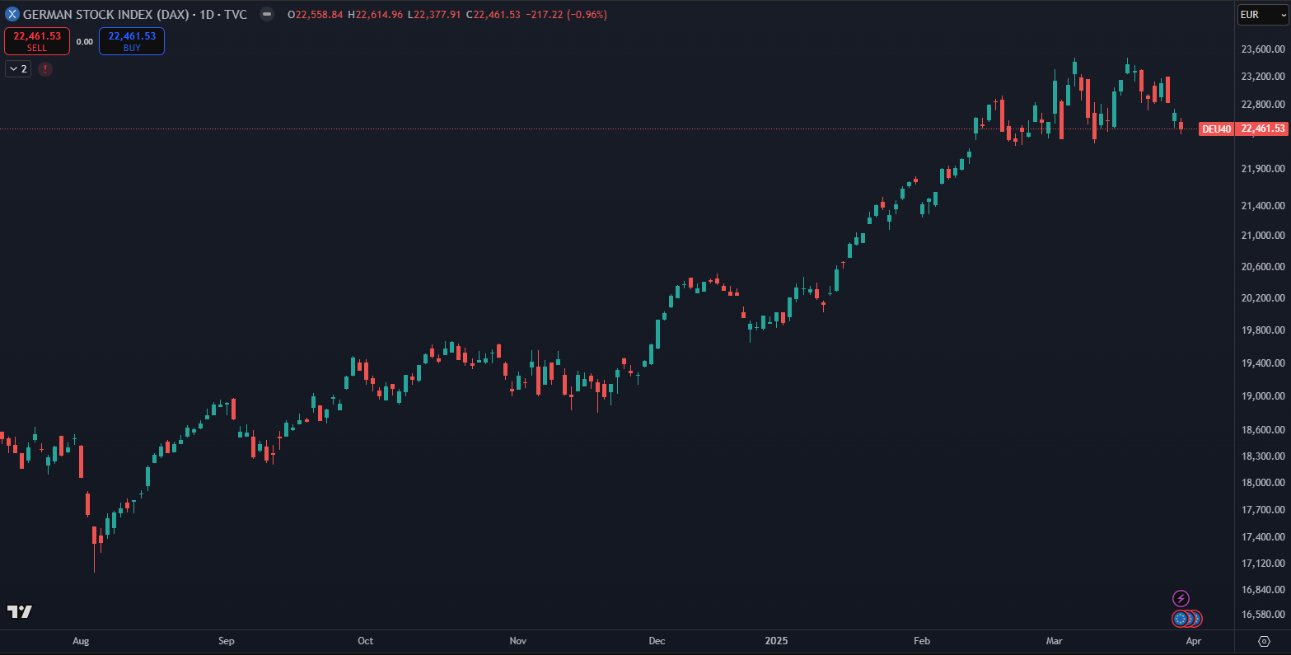Click the Mar label on time axis

coord(1054,641)
